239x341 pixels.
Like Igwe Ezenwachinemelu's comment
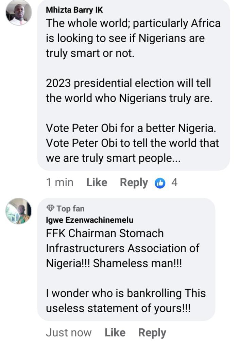(115, 332)
